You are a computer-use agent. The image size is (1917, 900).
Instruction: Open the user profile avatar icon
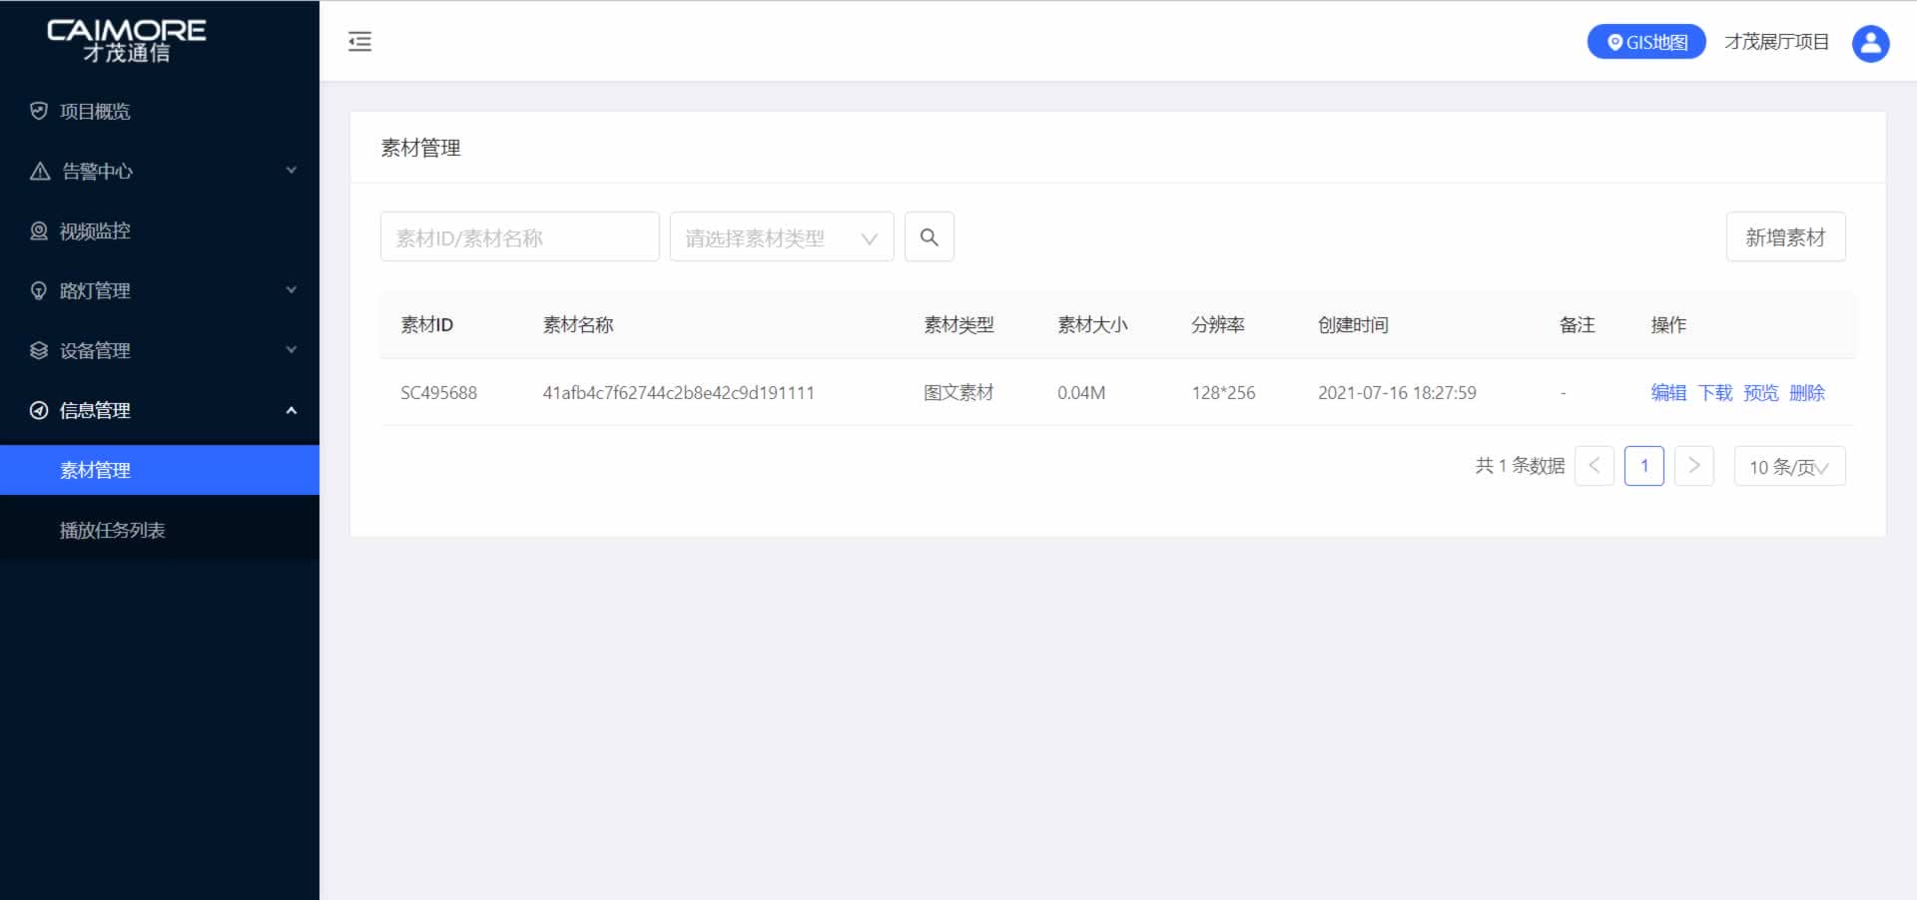click(x=1871, y=43)
